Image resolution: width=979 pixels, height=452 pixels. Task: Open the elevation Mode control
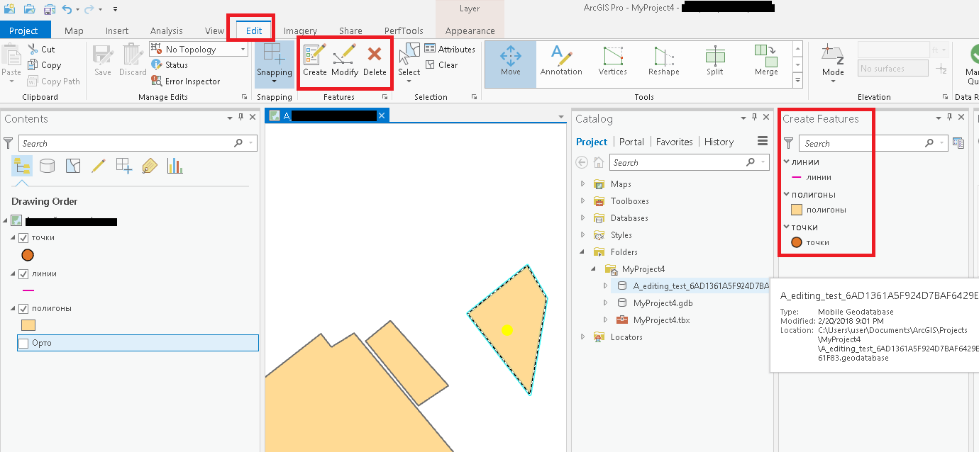coord(833,64)
